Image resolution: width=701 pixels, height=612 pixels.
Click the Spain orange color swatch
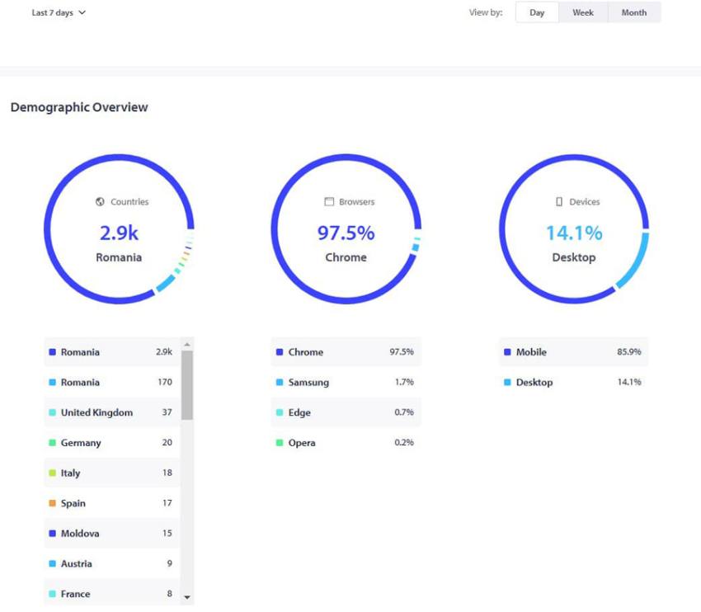point(52,503)
